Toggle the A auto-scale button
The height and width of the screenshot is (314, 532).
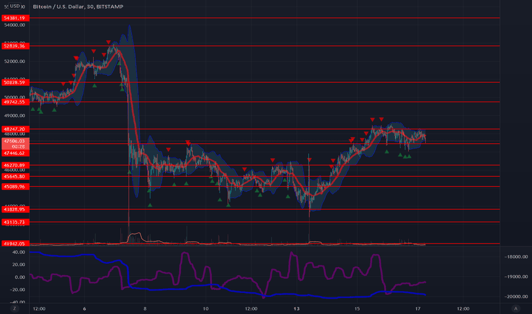pos(515,308)
